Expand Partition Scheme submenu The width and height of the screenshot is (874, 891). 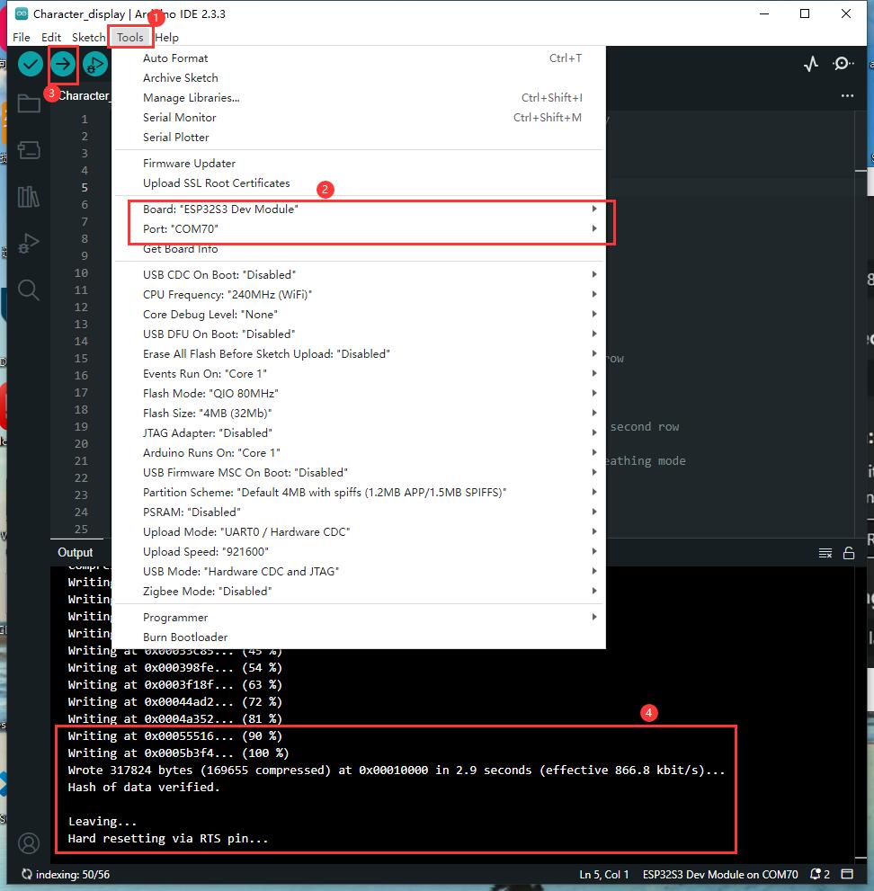359,493
